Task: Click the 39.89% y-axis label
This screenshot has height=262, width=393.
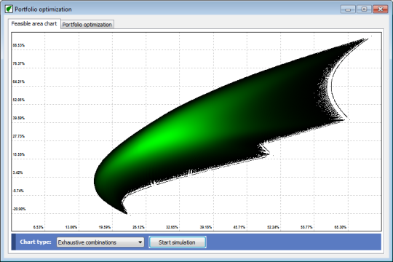Action: (x=19, y=118)
